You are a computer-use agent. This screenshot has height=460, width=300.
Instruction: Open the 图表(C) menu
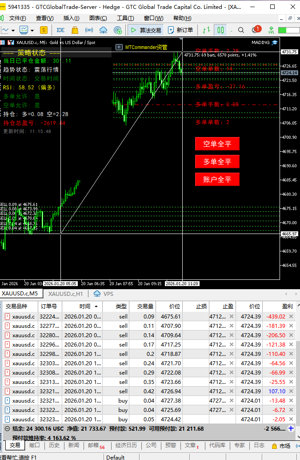[98, 18]
